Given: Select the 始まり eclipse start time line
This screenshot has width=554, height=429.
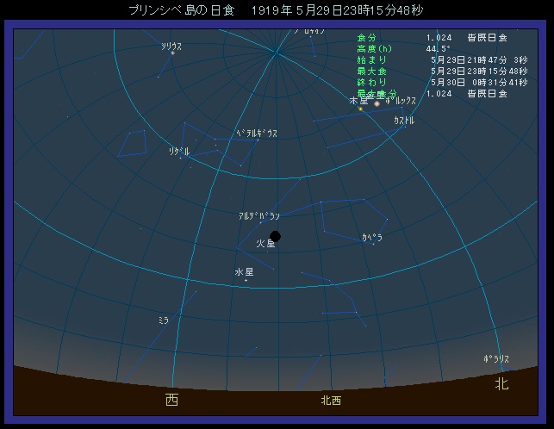Looking at the screenshot, I should coord(431,60).
